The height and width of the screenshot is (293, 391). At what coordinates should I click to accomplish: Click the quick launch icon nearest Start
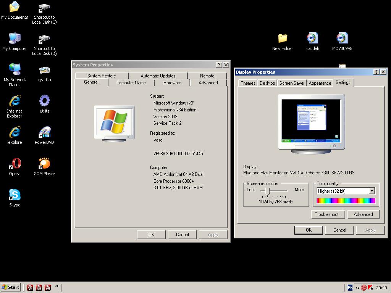pos(30,288)
